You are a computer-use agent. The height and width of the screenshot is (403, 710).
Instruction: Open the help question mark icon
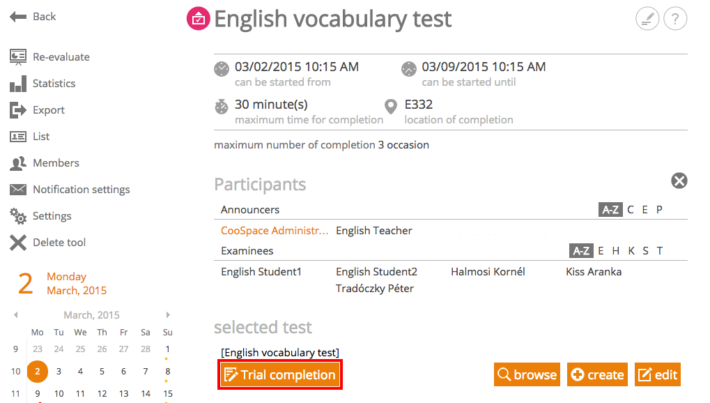675,19
